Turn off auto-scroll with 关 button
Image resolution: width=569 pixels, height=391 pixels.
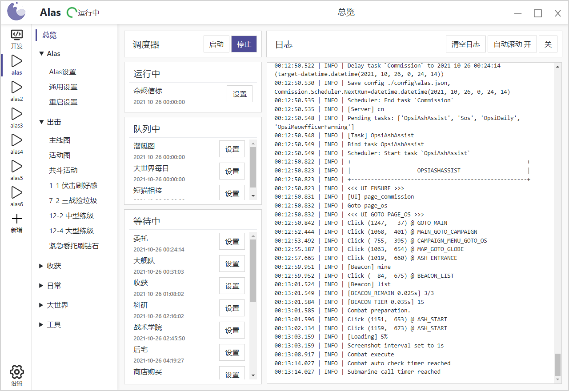pos(548,44)
